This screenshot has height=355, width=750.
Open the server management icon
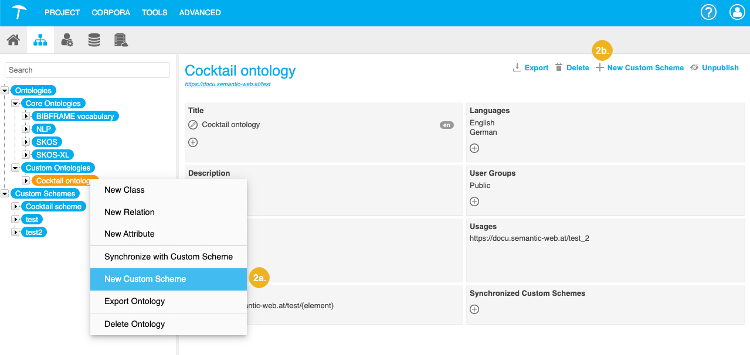[121, 39]
